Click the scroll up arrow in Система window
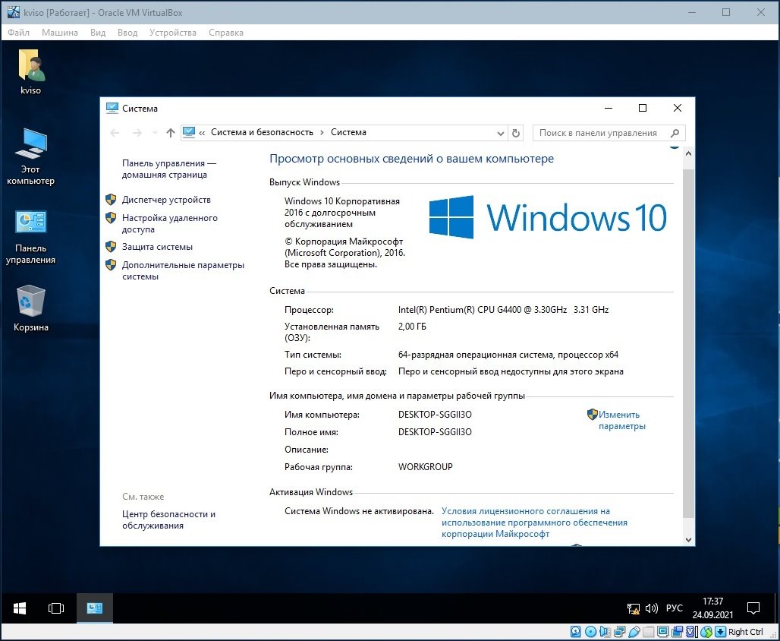This screenshot has width=780, height=641. click(688, 153)
